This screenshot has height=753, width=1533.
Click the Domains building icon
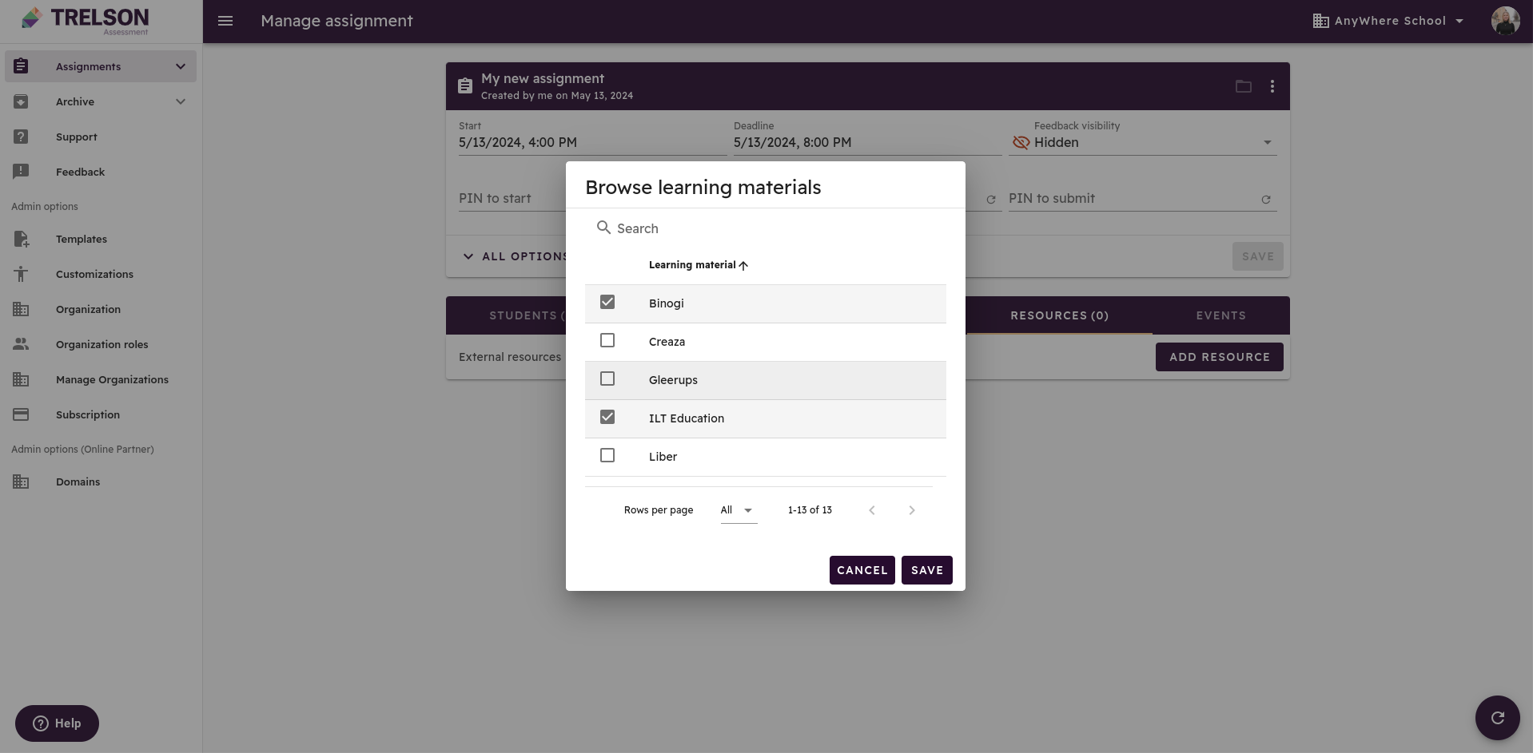click(x=22, y=482)
